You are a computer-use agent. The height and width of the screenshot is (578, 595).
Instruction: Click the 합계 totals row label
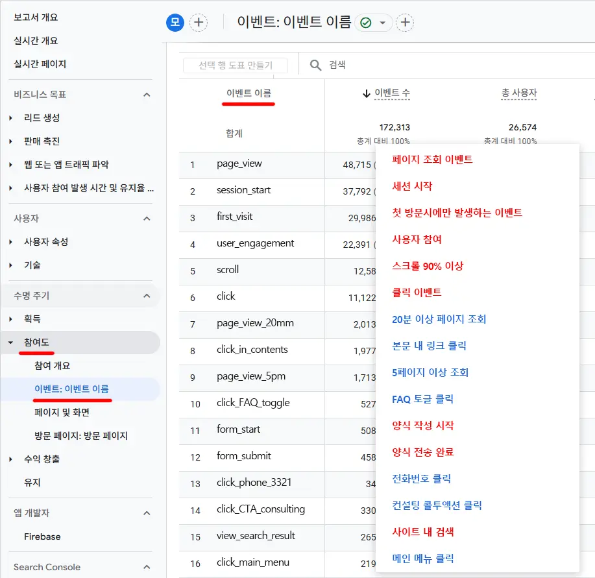point(234,134)
